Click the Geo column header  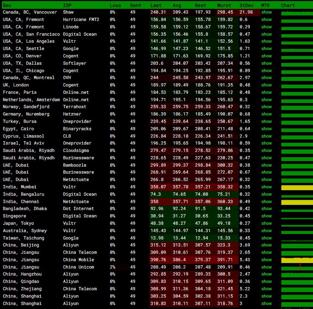(7, 6)
